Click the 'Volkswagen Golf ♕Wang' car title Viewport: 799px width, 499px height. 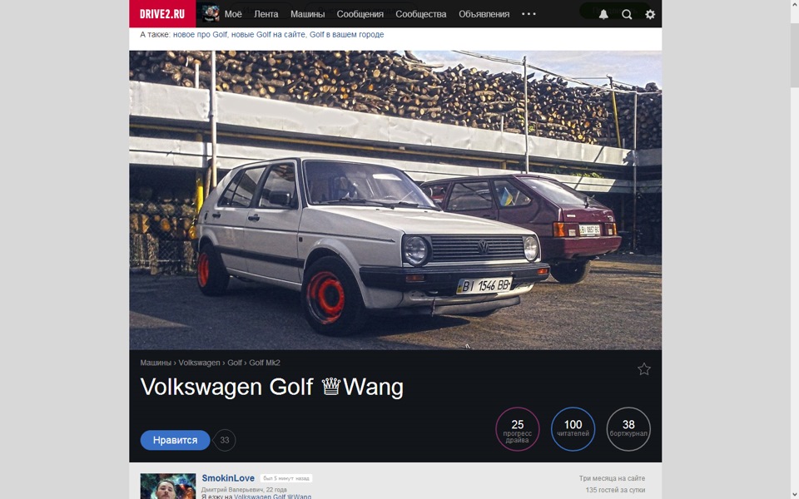pos(271,387)
